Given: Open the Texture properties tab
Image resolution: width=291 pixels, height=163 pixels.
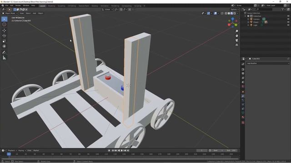Looking at the screenshot, I should 243,122.
